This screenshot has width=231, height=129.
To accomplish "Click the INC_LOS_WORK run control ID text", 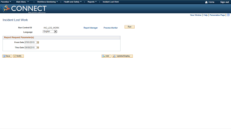I will [x=51, y=28].
